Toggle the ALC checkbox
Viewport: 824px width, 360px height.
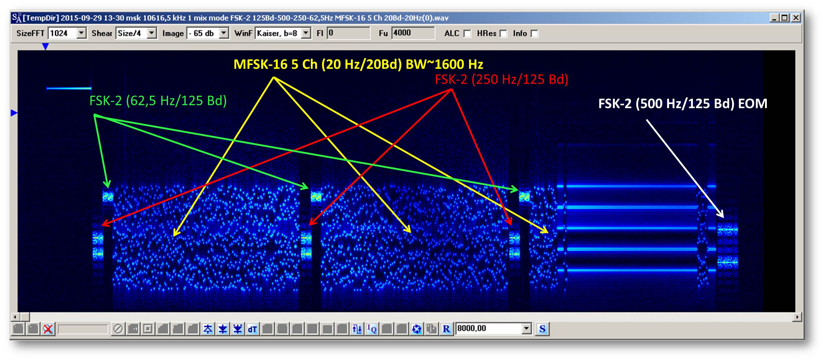(x=467, y=34)
